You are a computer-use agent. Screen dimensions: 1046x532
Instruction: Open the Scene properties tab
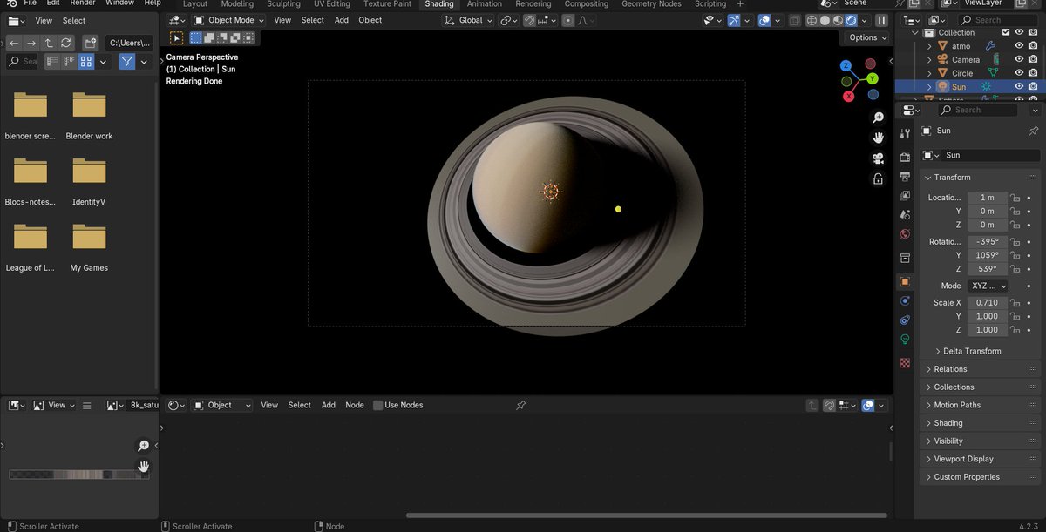pyautogui.click(x=905, y=215)
